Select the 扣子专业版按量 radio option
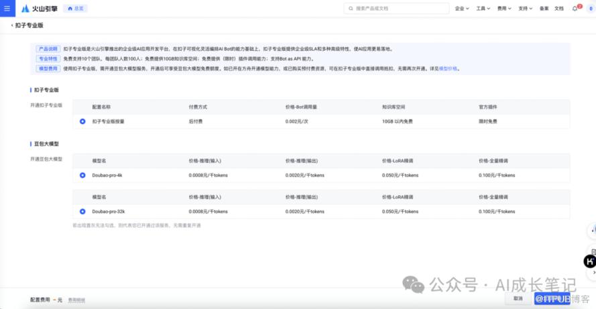The width and height of the screenshot is (596, 309). [x=82, y=121]
